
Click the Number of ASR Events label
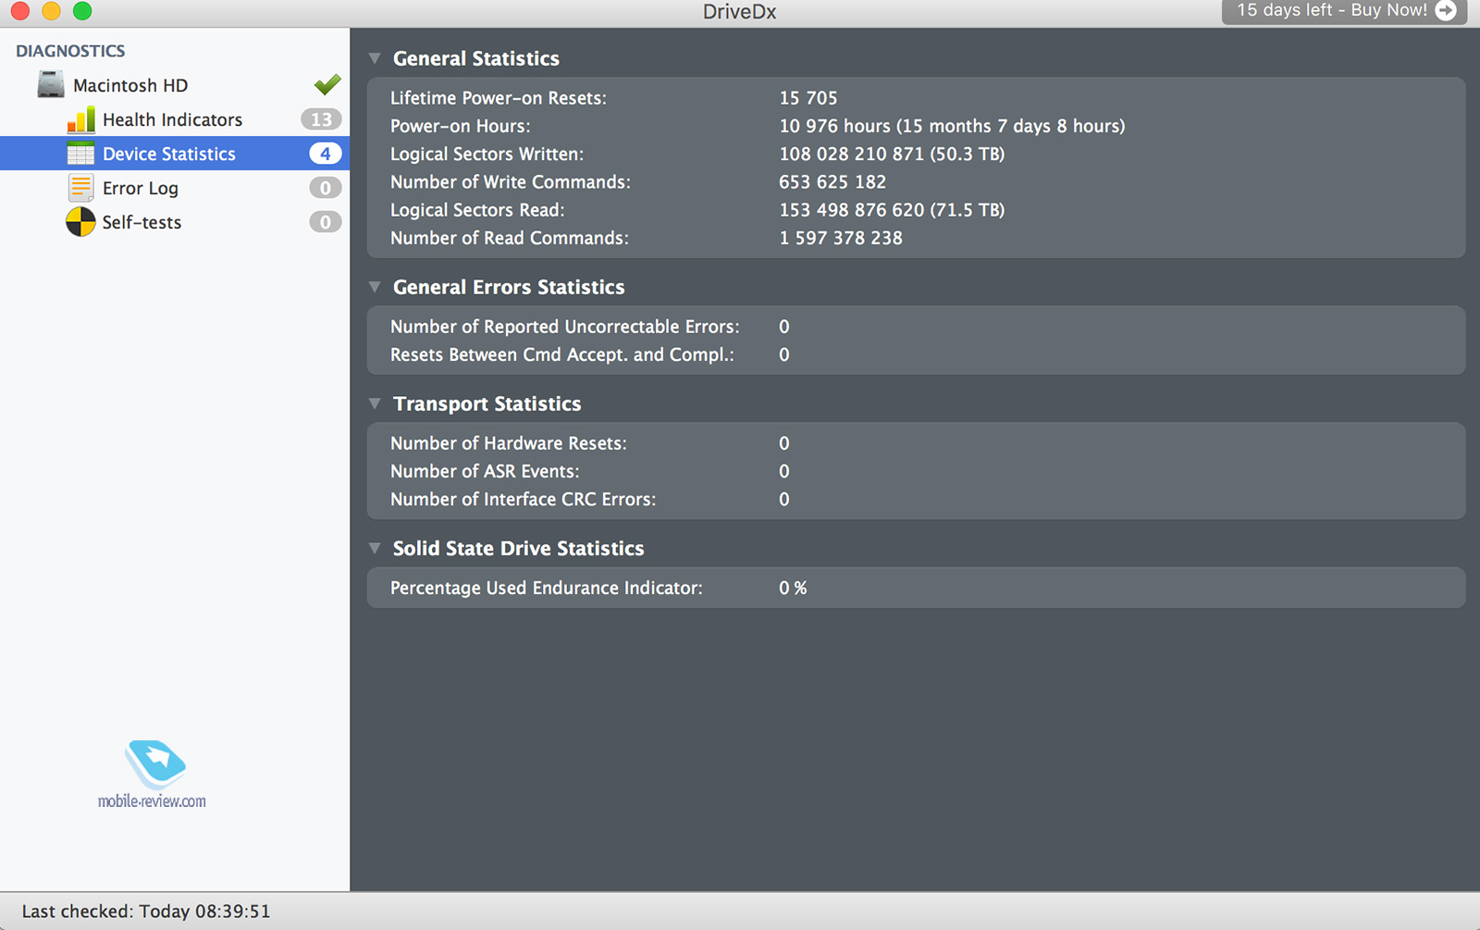coord(485,471)
